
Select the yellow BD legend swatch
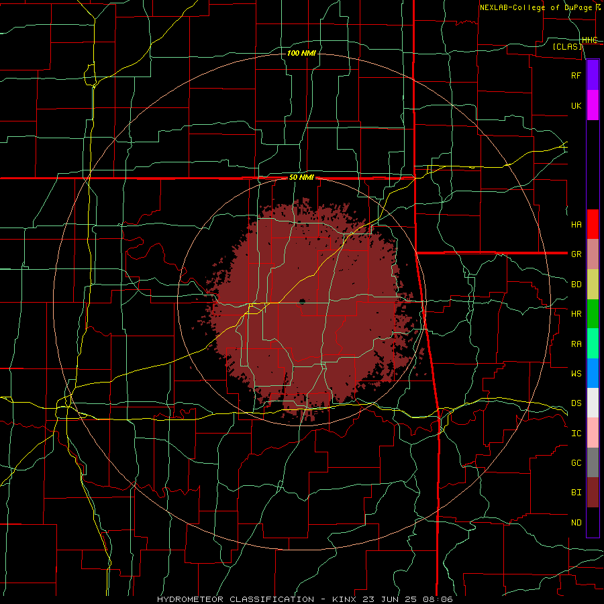(593, 284)
